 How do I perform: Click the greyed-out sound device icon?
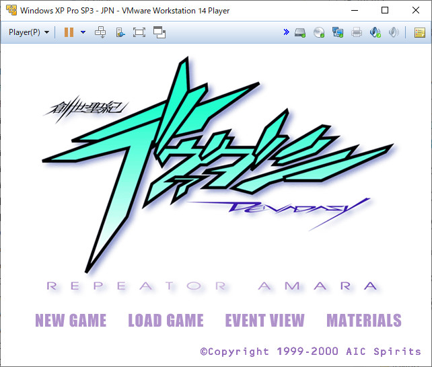pyautogui.click(x=394, y=32)
